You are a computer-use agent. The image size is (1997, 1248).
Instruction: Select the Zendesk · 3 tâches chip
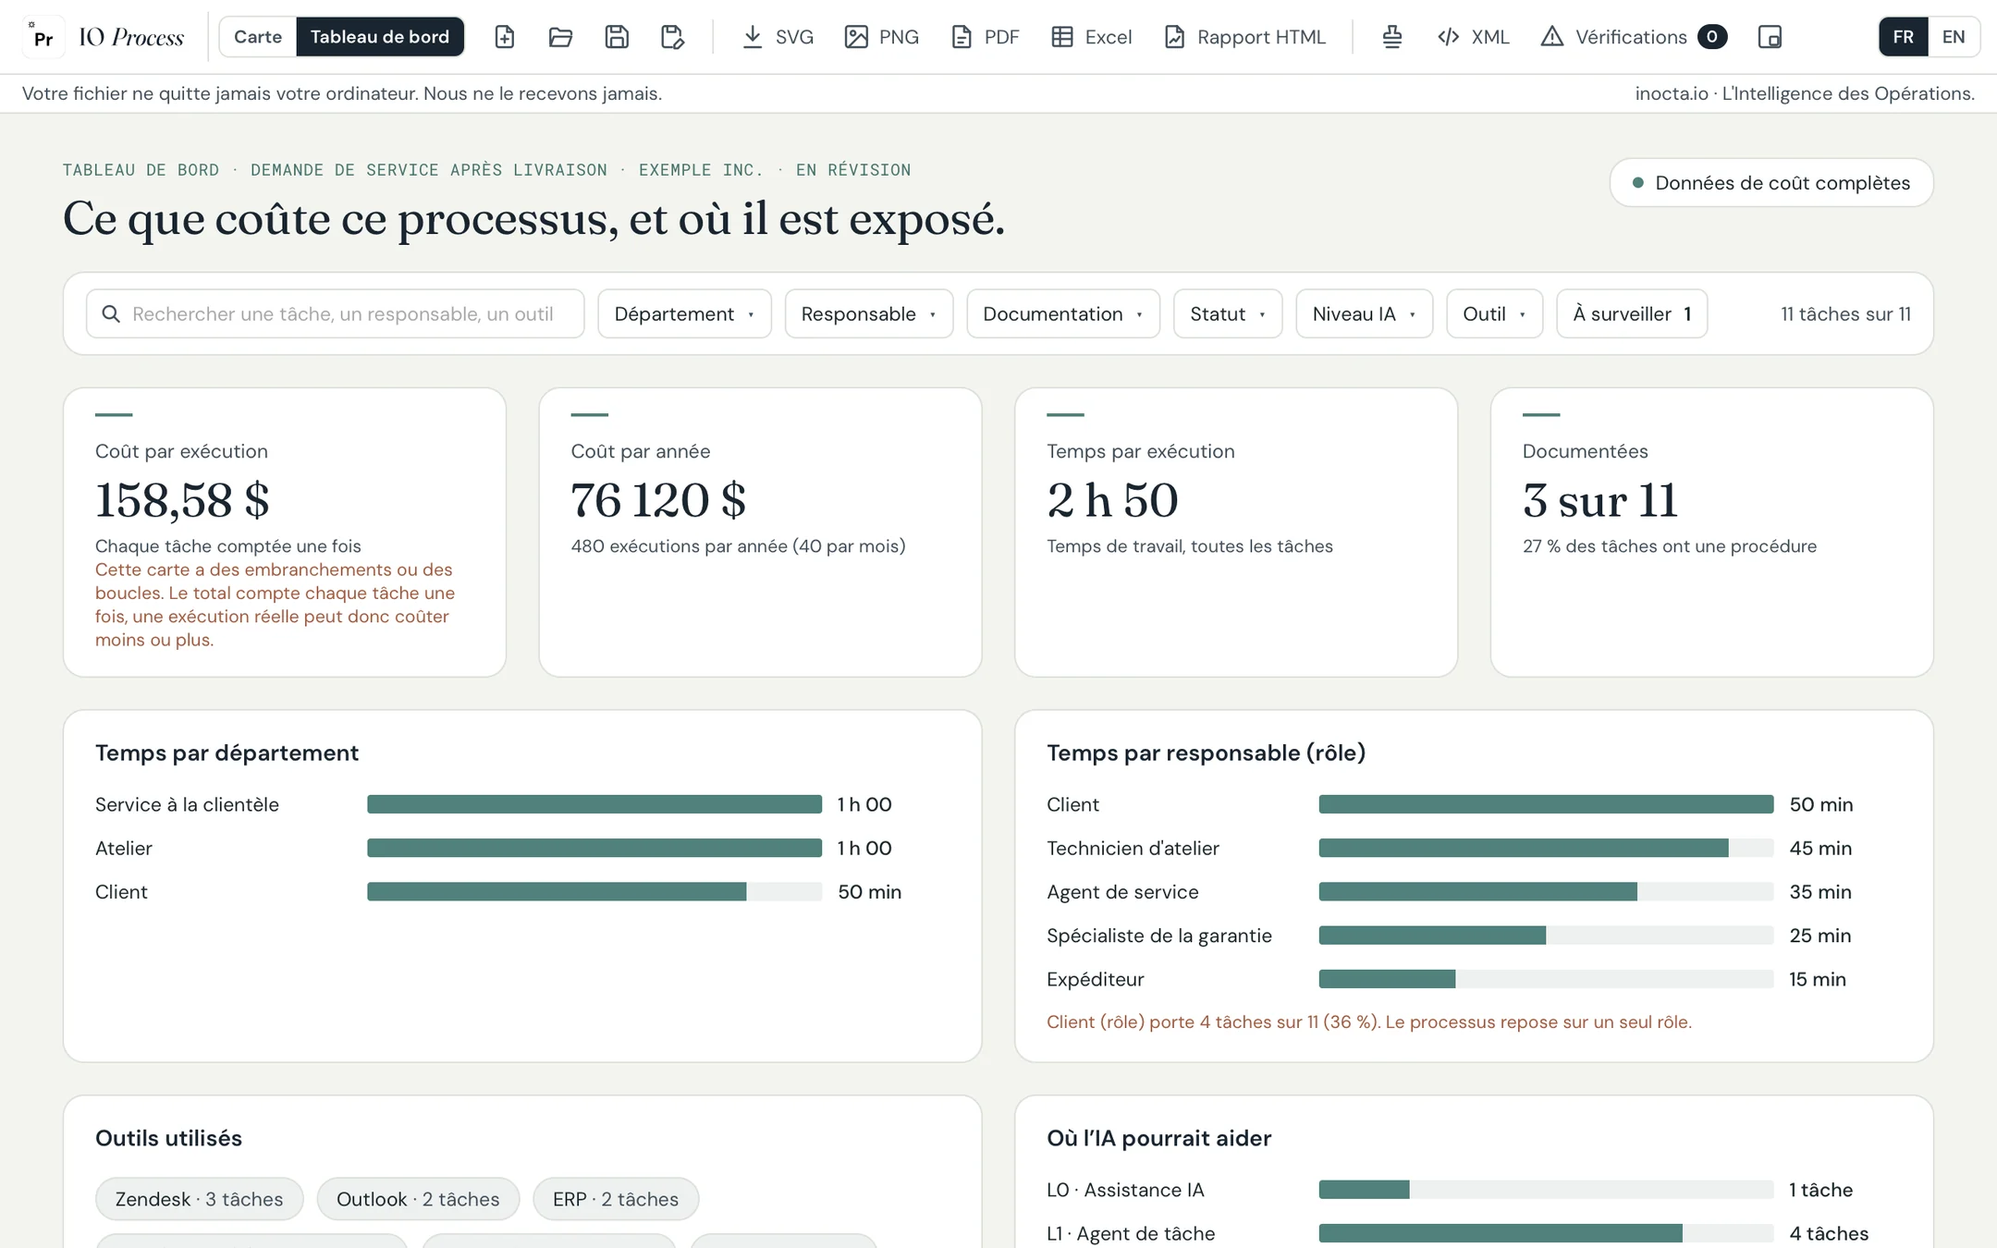coord(200,1199)
